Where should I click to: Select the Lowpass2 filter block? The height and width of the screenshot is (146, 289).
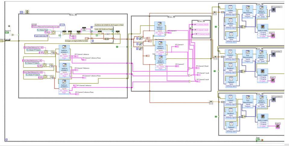[x=231, y=55]
